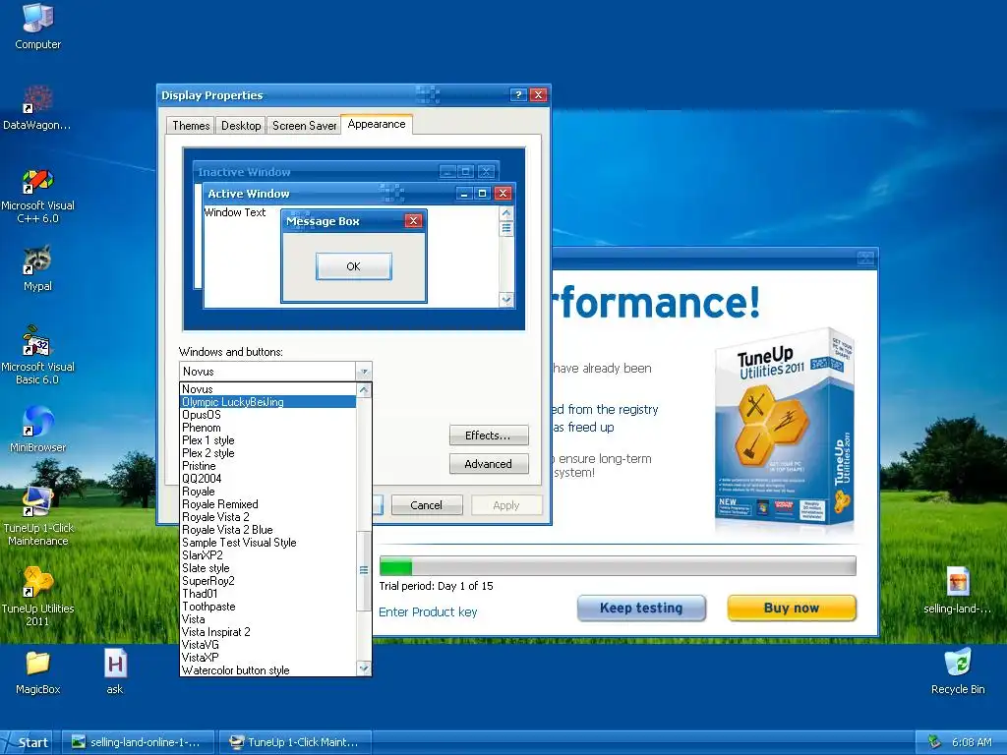Open Advanced appearance settings
The width and height of the screenshot is (1007, 755).
pyautogui.click(x=489, y=464)
